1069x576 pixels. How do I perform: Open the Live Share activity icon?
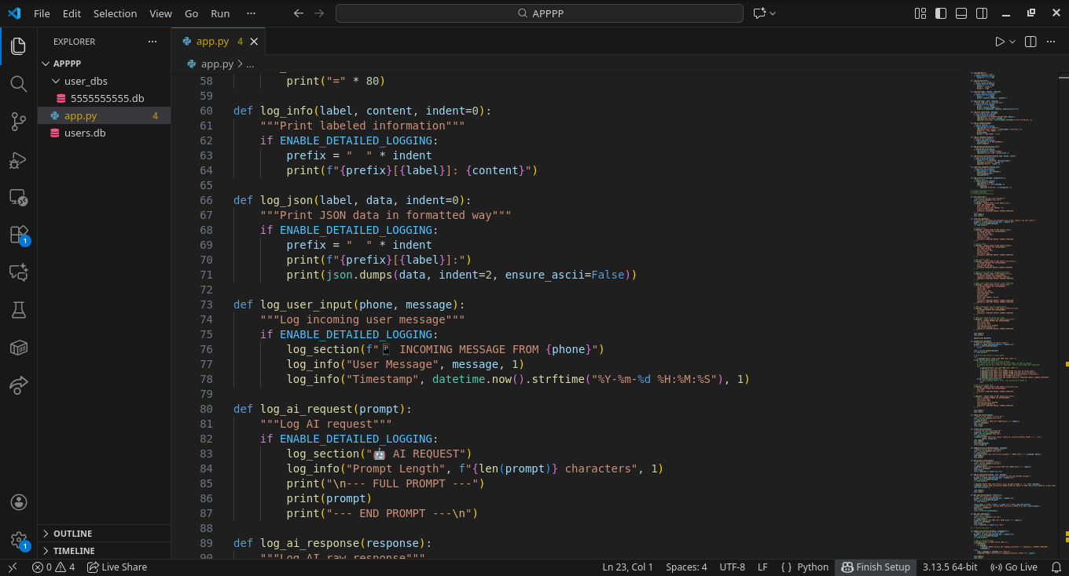point(19,385)
